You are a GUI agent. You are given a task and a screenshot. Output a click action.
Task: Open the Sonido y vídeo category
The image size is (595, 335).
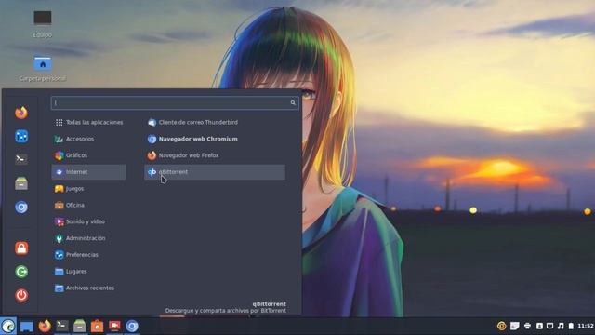pos(89,221)
